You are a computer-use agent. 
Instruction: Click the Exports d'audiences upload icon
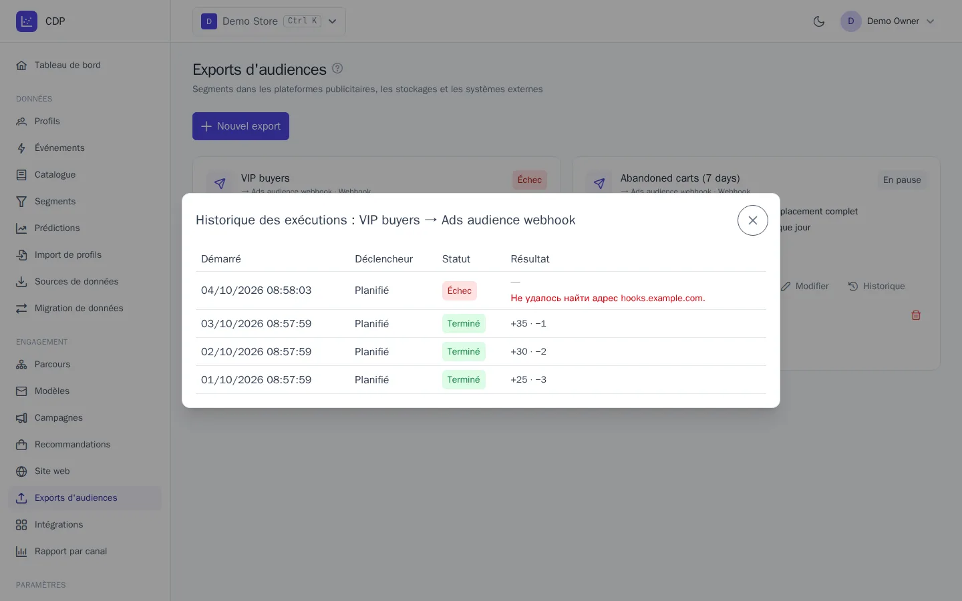pyautogui.click(x=21, y=498)
